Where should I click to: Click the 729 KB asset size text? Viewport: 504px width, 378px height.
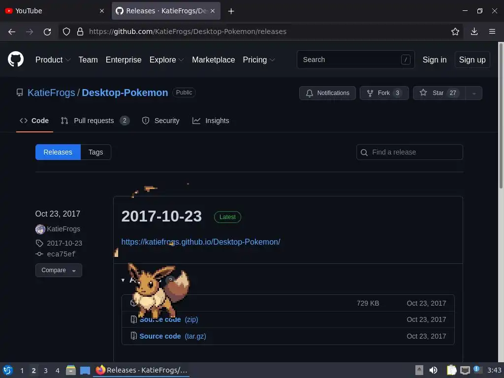[368, 303]
